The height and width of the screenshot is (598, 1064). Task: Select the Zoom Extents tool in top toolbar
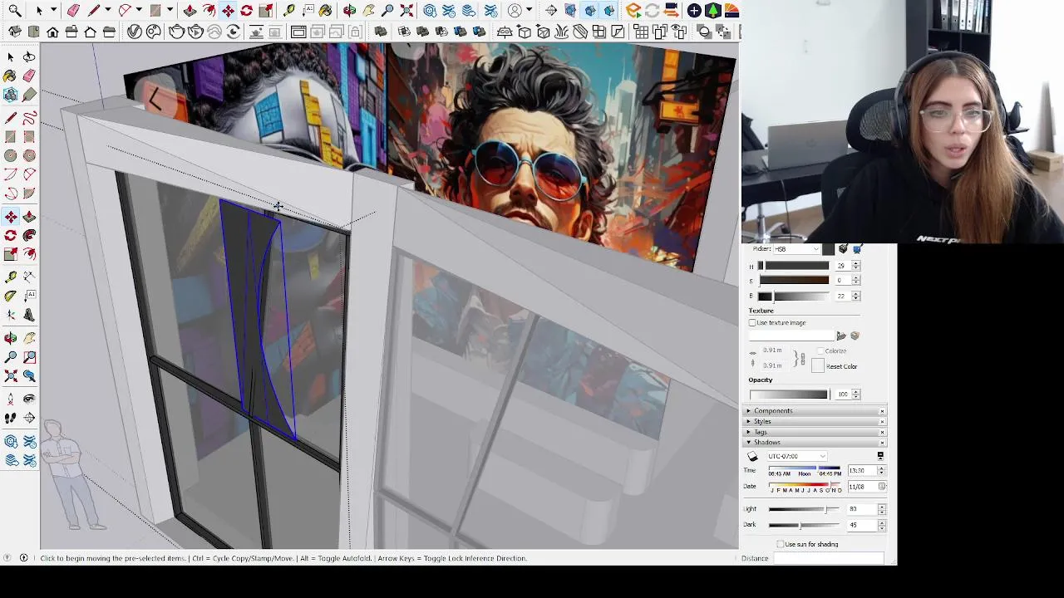[406, 11]
